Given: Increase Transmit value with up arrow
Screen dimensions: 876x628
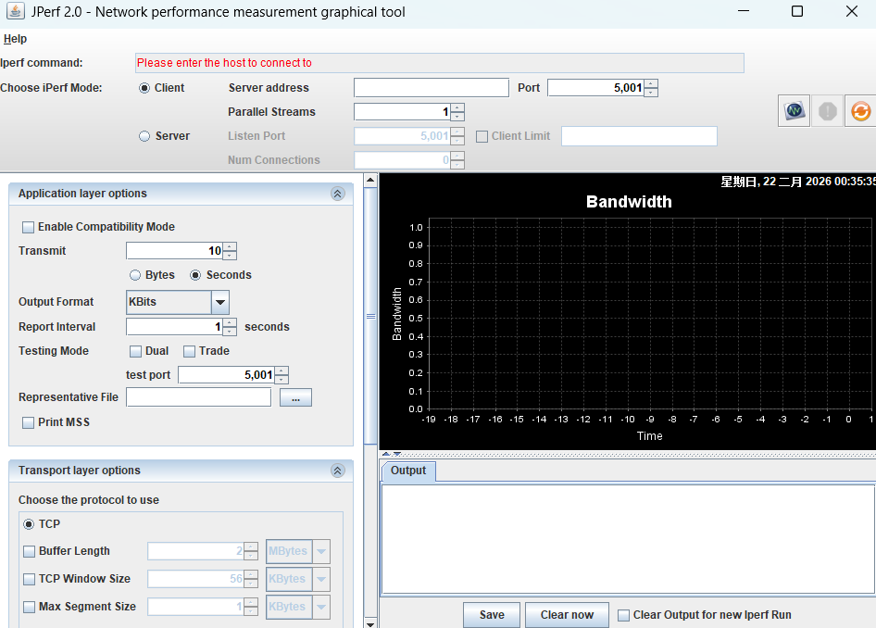Looking at the screenshot, I should coord(230,247).
